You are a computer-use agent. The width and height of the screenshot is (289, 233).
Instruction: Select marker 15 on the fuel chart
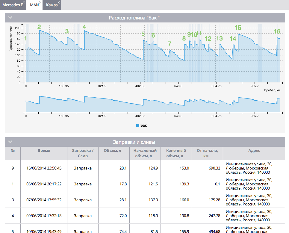click(238, 28)
